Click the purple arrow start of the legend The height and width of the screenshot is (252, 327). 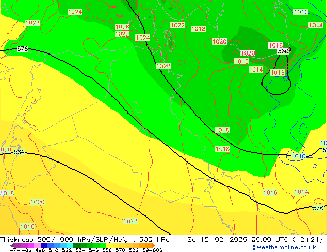point(11,245)
